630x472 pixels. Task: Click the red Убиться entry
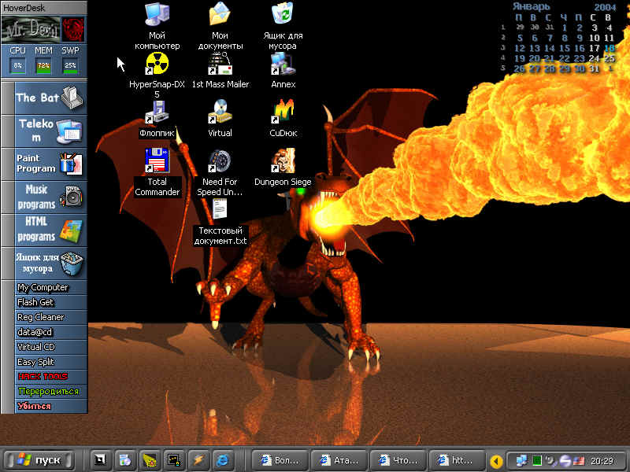point(50,406)
